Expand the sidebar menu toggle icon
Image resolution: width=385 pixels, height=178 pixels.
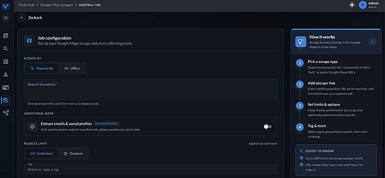6,17
